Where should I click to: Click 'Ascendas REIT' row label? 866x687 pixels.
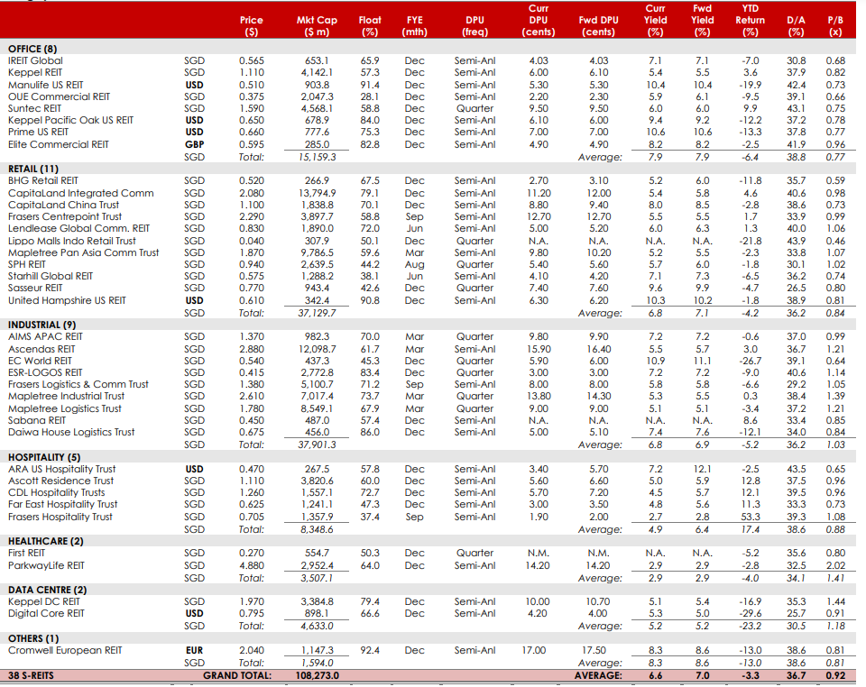click(x=41, y=349)
